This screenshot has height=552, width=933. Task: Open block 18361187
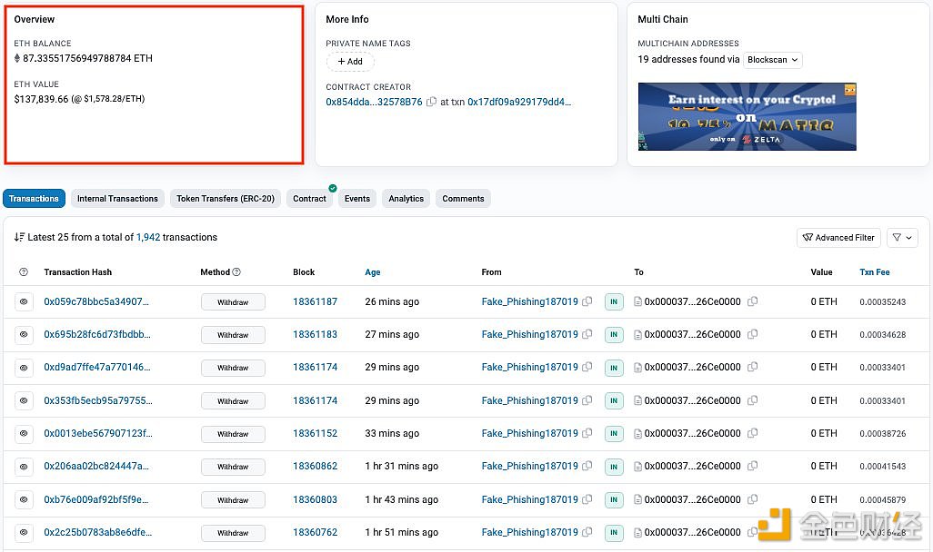(x=315, y=301)
